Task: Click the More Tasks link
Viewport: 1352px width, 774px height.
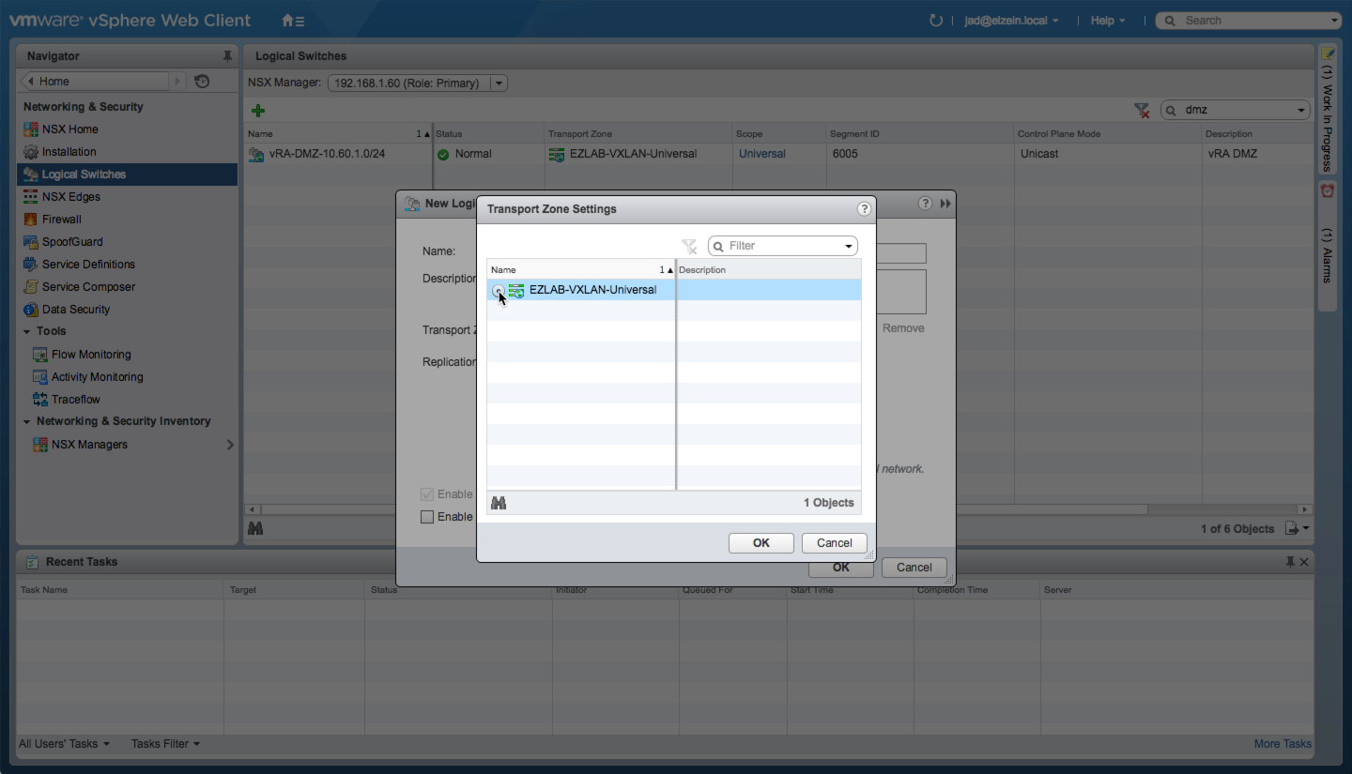Action: pyautogui.click(x=1283, y=744)
